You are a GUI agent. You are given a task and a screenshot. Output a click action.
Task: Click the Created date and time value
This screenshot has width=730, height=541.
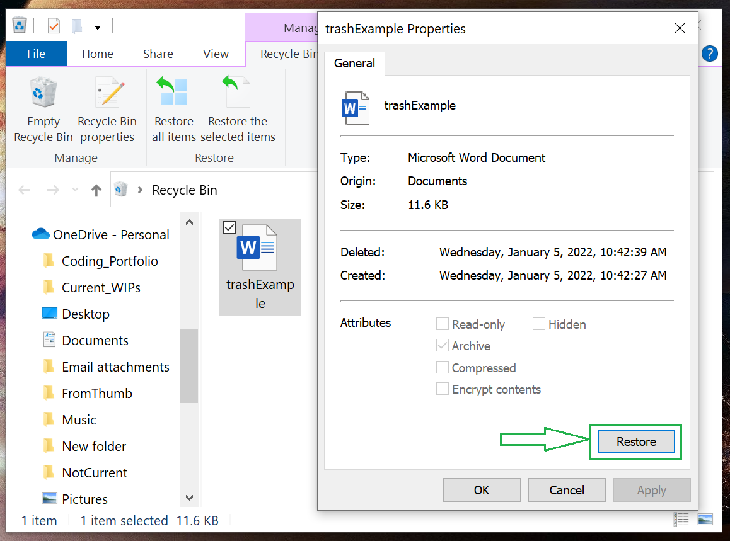pyautogui.click(x=553, y=275)
